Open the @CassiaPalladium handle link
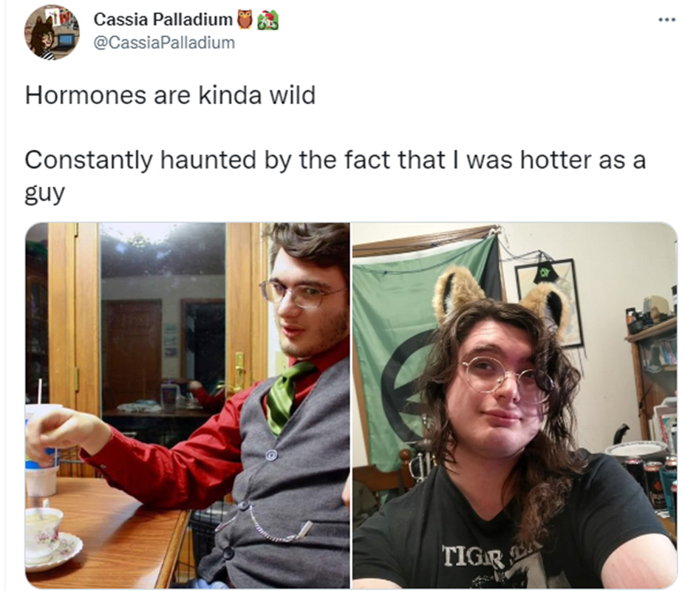The image size is (685, 591). pyautogui.click(x=164, y=43)
